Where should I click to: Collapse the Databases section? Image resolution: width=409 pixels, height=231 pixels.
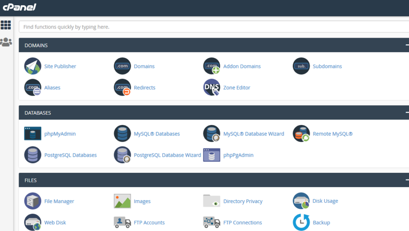pyautogui.click(x=407, y=113)
